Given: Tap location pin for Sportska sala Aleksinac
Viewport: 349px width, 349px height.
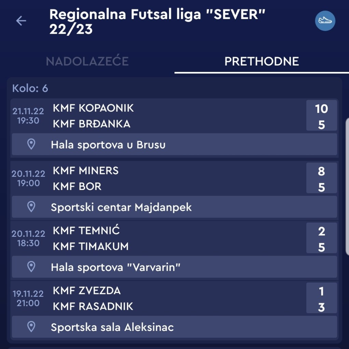Looking at the screenshot, I should coord(31,327).
